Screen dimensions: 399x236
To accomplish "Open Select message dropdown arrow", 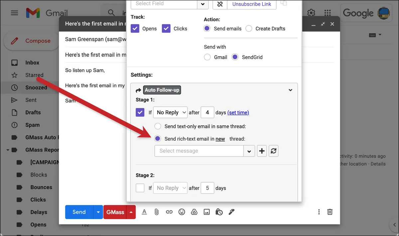I will pyautogui.click(x=249, y=151).
